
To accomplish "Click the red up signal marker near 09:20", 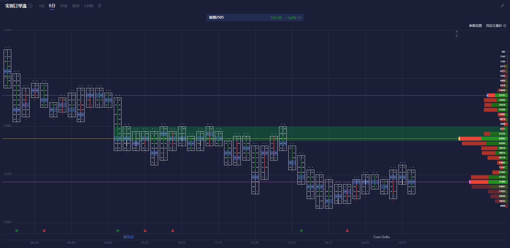I will tap(44, 231).
